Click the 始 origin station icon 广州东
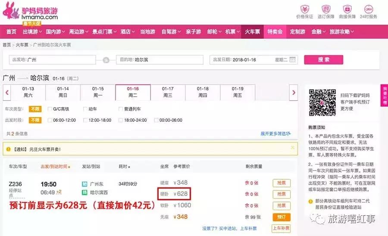The image size is (388, 236). point(84,184)
